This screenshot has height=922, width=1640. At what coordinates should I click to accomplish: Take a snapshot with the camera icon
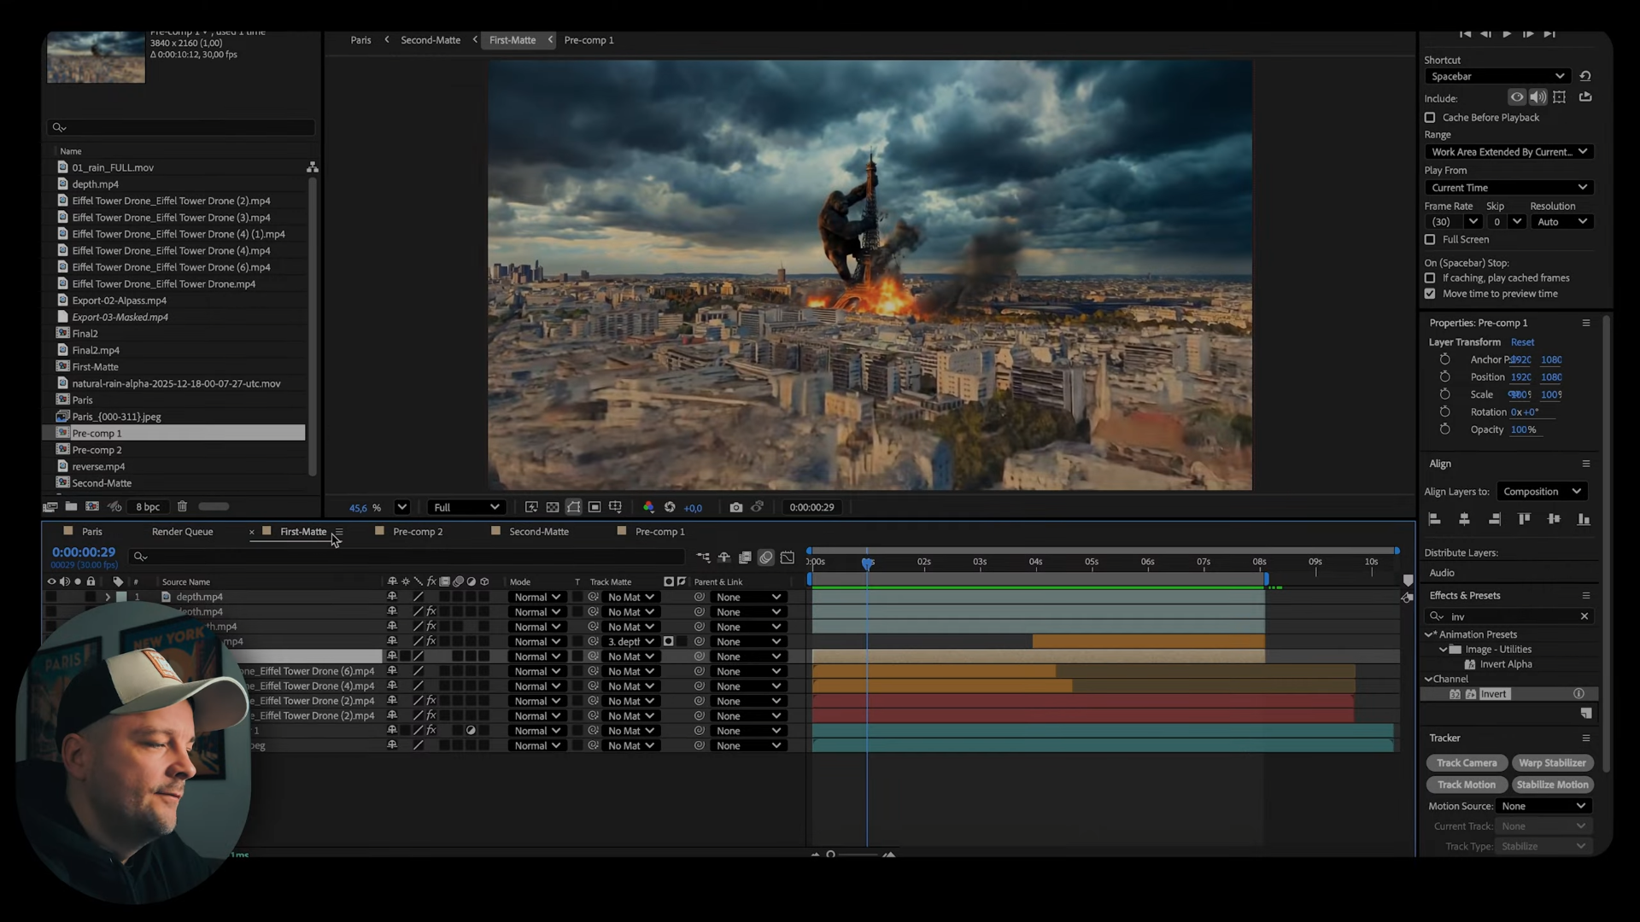click(735, 507)
